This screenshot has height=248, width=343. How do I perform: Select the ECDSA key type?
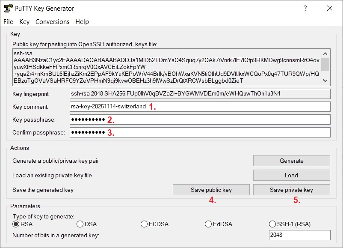[144, 224]
